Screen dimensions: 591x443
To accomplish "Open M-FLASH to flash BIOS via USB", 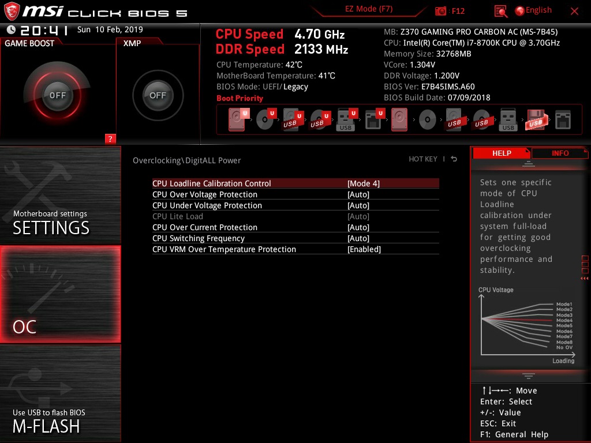I will click(60, 393).
